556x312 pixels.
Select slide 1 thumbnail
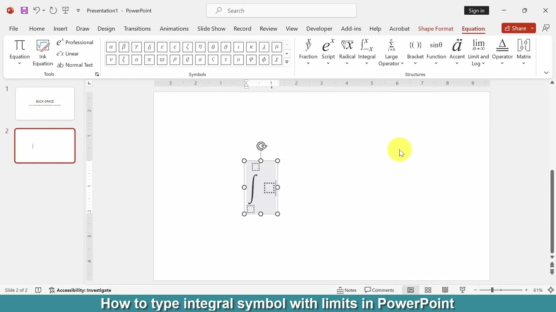tap(45, 104)
